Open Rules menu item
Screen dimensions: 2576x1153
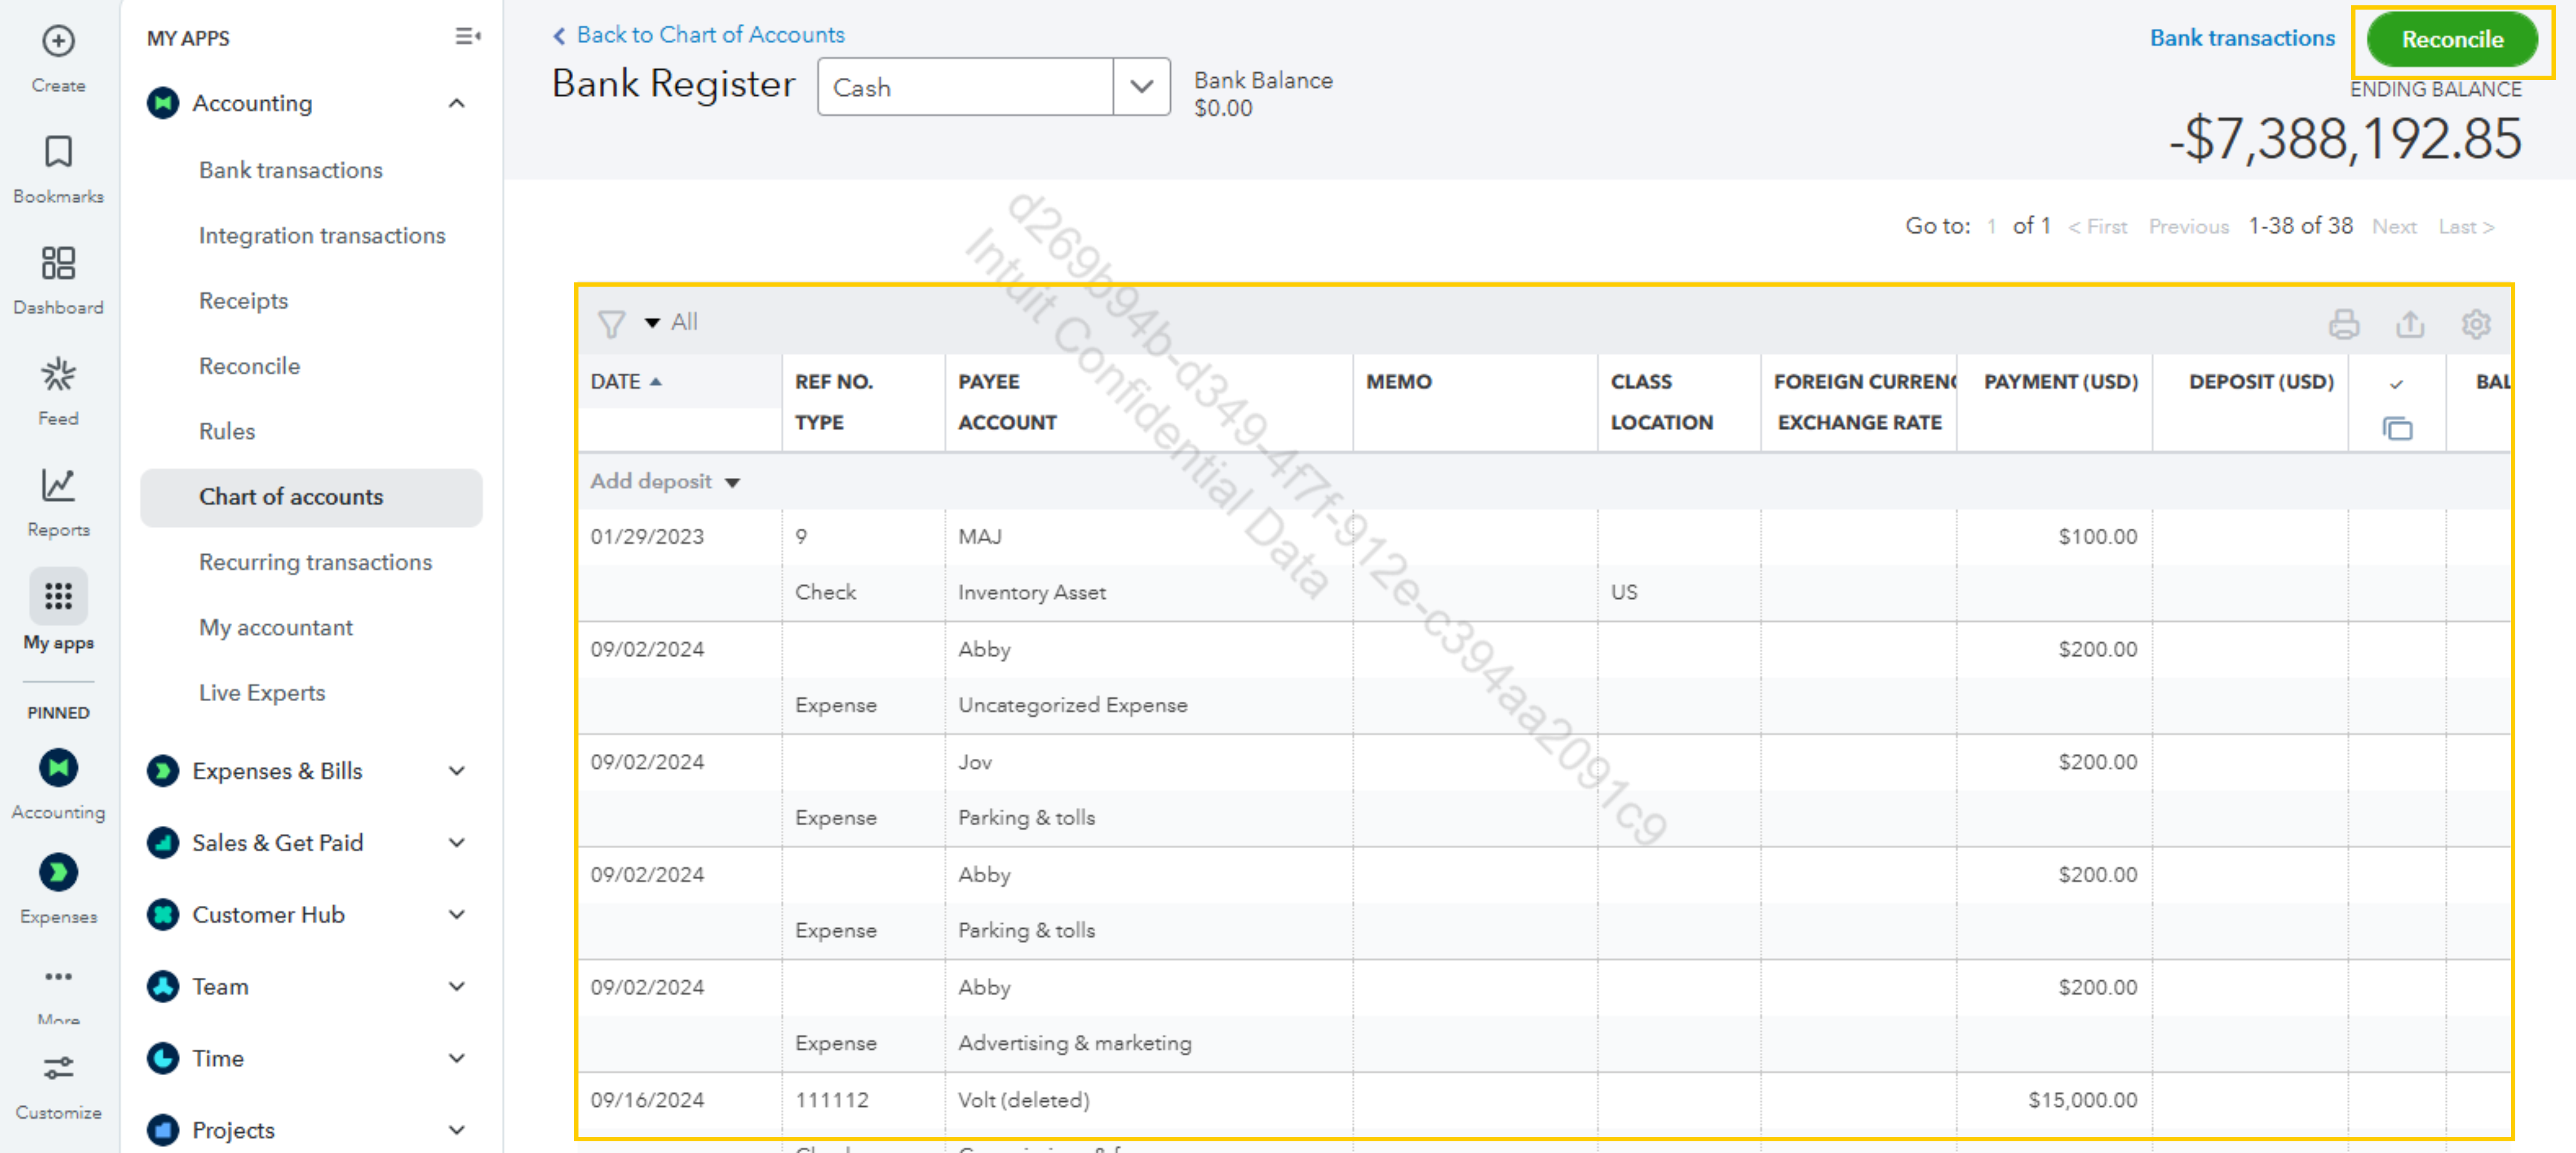pyautogui.click(x=227, y=431)
